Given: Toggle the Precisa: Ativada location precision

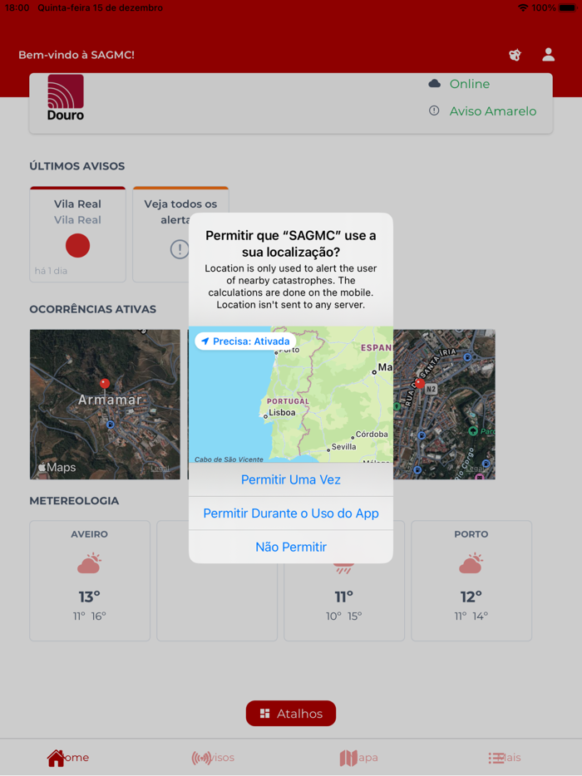Looking at the screenshot, I should point(245,341).
